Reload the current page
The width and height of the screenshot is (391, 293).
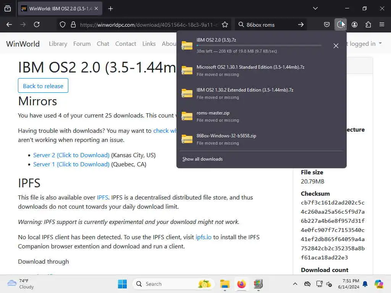pyautogui.click(x=37, y=24)
